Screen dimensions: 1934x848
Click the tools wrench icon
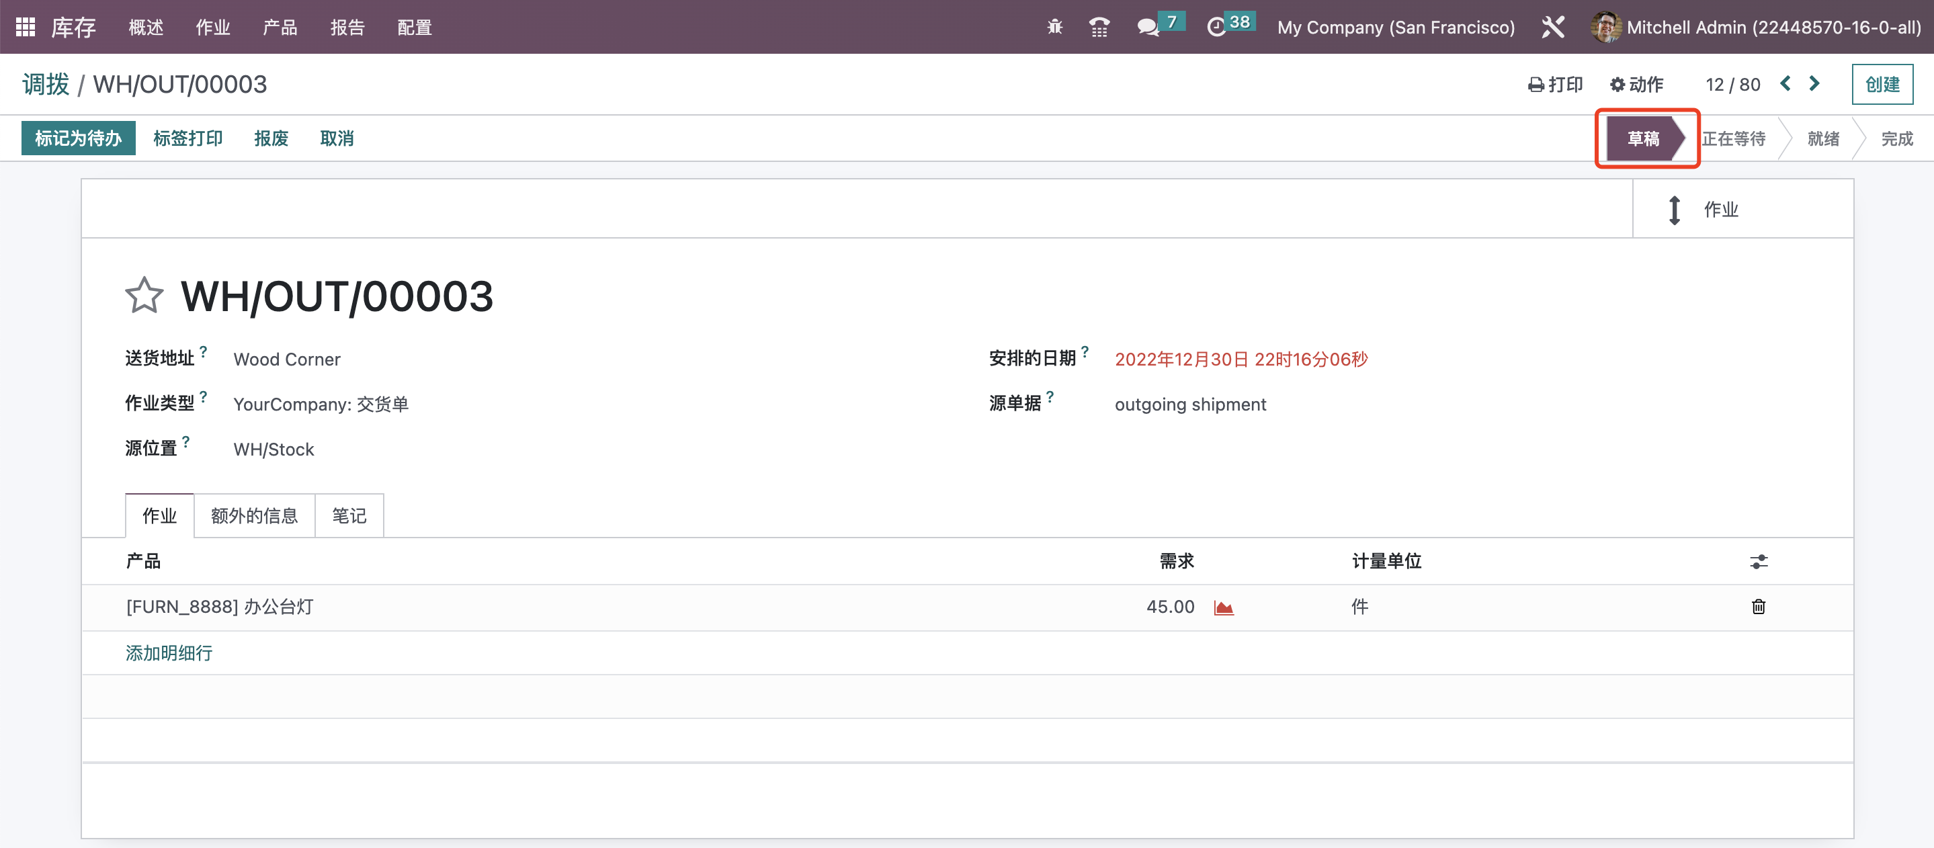(1552, 27)
